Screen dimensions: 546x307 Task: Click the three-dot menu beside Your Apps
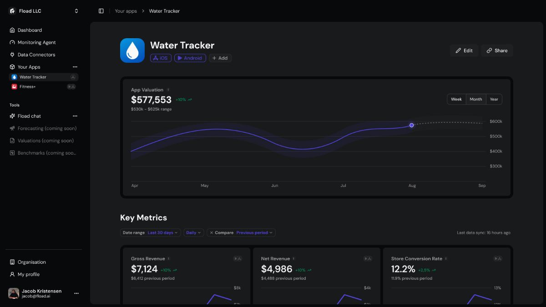pyautogui.click(x=75, y=67)
